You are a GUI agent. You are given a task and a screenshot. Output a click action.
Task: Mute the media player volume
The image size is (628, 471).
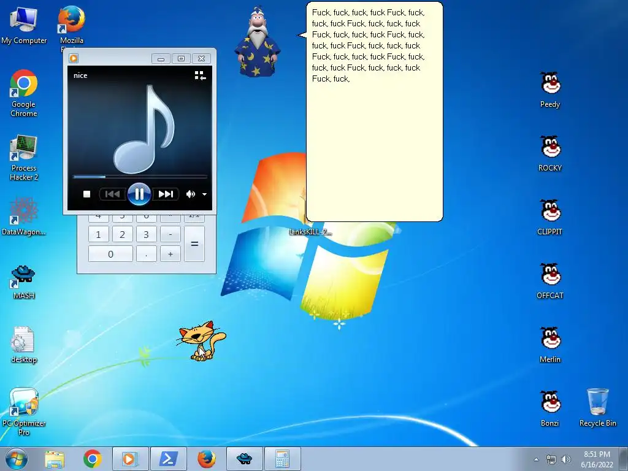(x=191, y=194)
